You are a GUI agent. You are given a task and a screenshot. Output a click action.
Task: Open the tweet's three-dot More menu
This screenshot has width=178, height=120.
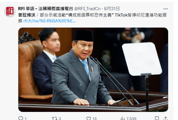pyautogui.click(x=166, y=9)
